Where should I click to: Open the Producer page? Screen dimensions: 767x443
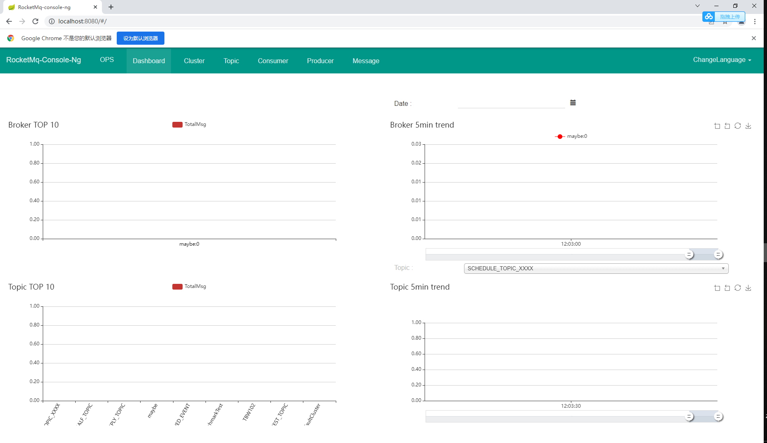click(320, 61)
